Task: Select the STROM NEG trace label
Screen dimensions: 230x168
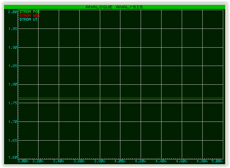Action: coord(30,16)
